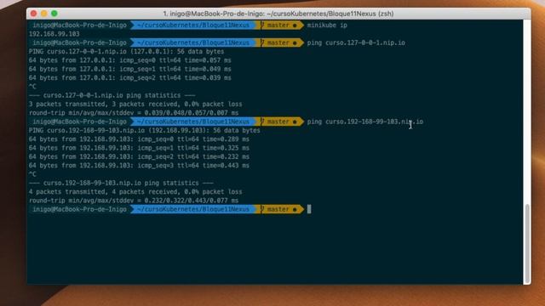Click the username segment in the first prompt
545x306 pixels.
[79, 25]
